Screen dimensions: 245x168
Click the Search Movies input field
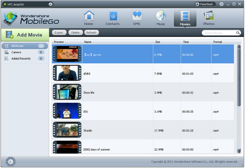(219, 33)
